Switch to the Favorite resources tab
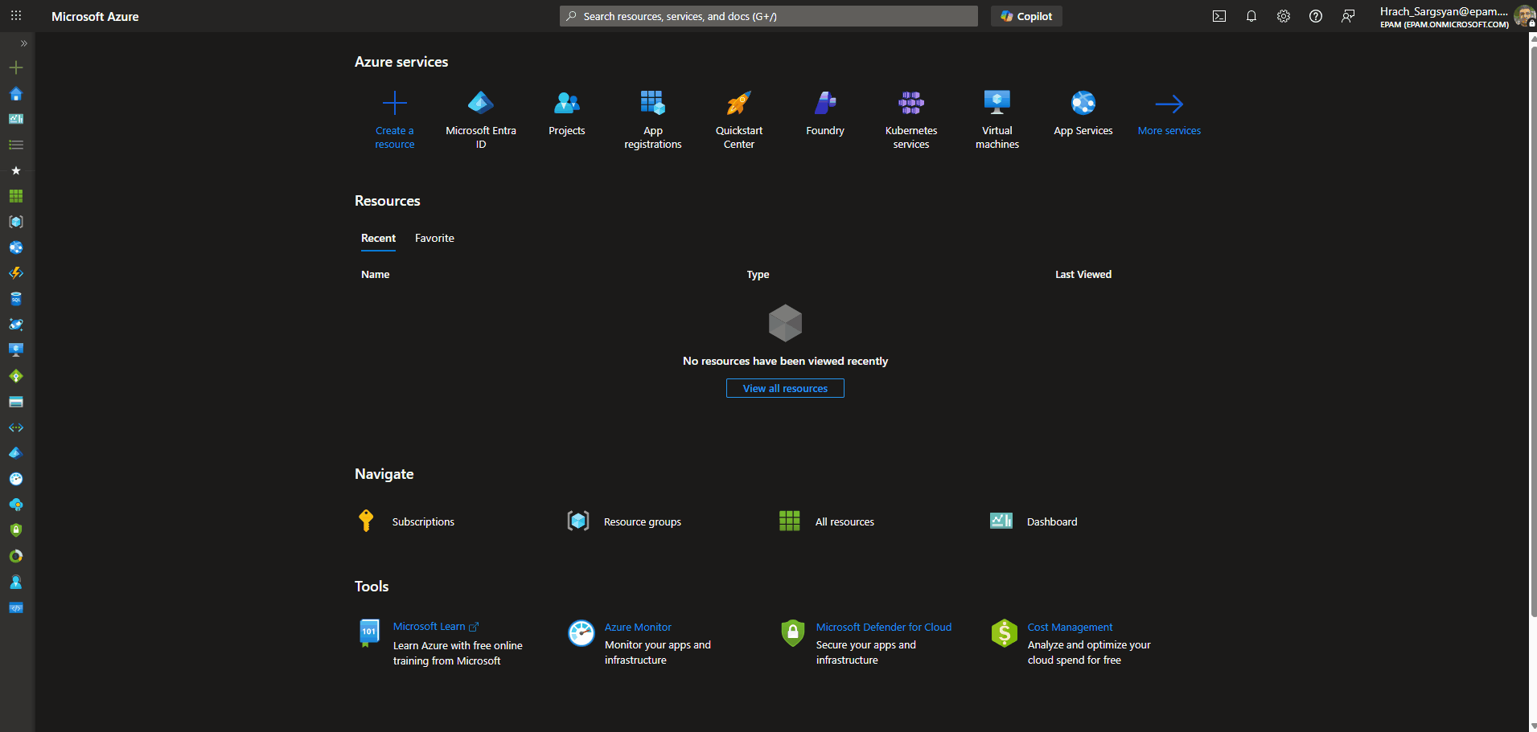Screen dimensions: 1537x732 click(434, 238)
